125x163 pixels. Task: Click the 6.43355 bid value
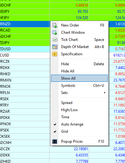tap(82, 155)
